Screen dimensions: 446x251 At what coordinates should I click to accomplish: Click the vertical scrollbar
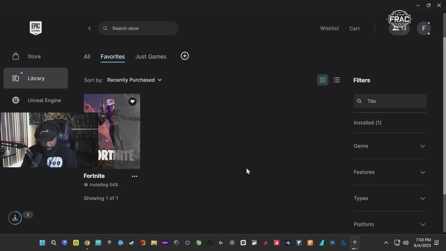click(x=444, y=115)
